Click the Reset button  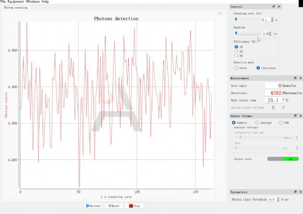tap(114, 206)
